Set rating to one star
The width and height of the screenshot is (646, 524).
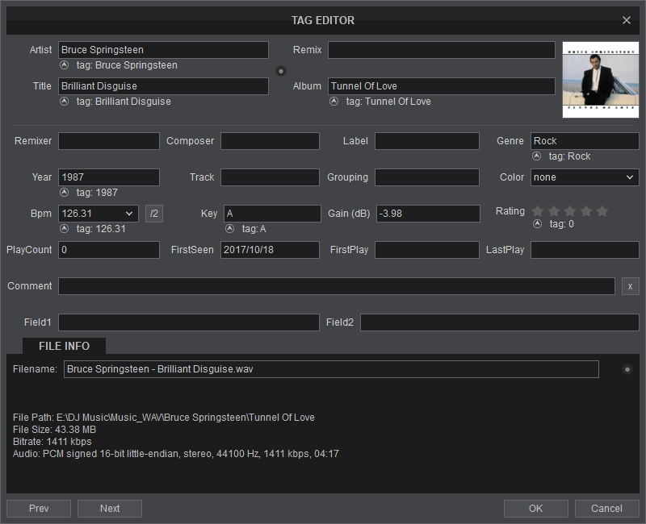(538, 211)
